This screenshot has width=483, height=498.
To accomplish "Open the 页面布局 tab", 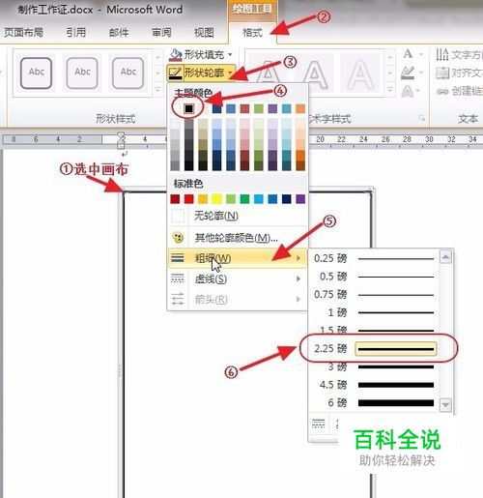I will coord(23,32).
